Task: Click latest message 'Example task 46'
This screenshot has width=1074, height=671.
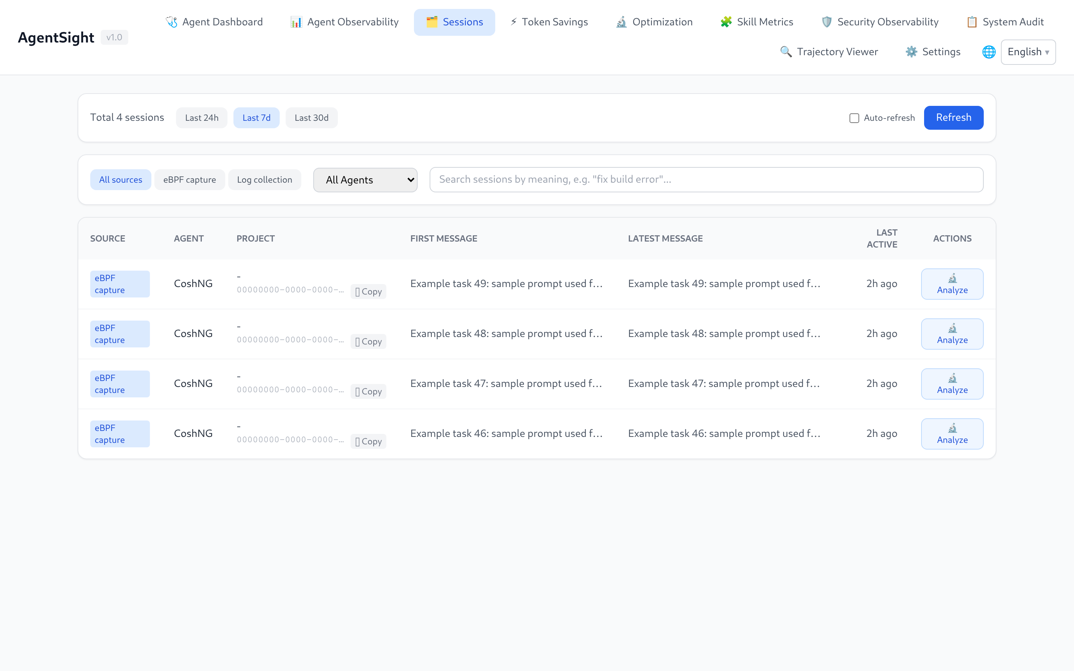Action: (724, 434)
